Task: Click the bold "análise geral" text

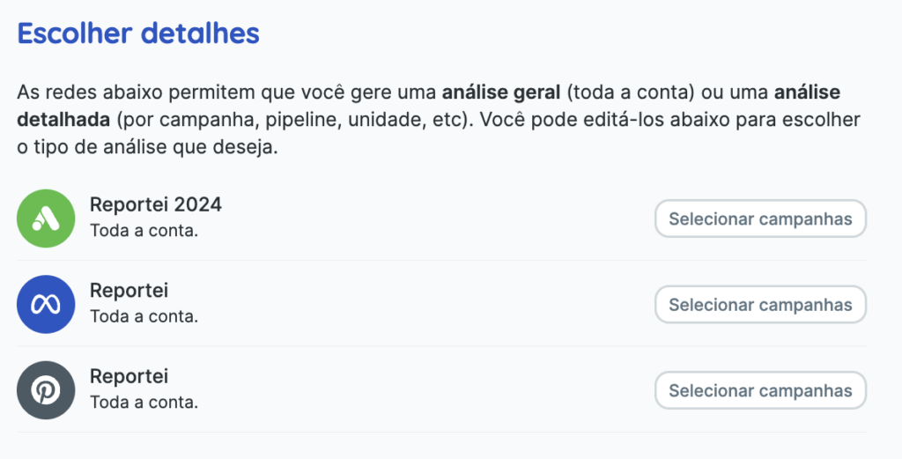Action: pyautogui.click(x=500, y=93)
